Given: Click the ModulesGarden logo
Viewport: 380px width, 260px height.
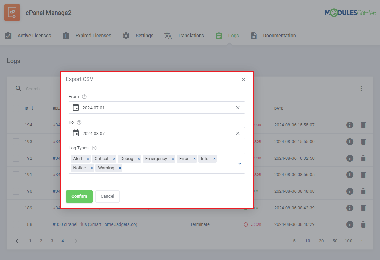Looking at the screenshot, I should (350, 13).
